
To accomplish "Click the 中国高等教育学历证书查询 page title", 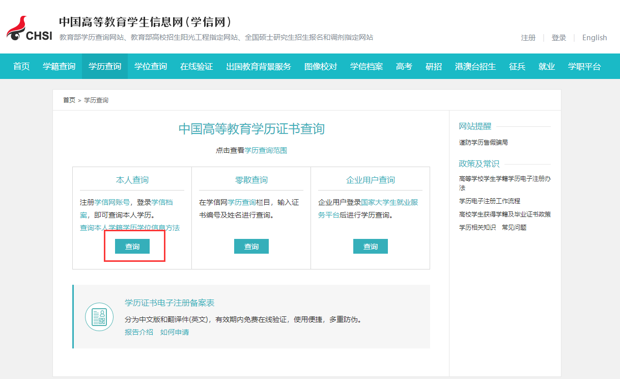I will pyautogui.click(x=251, y=129).
